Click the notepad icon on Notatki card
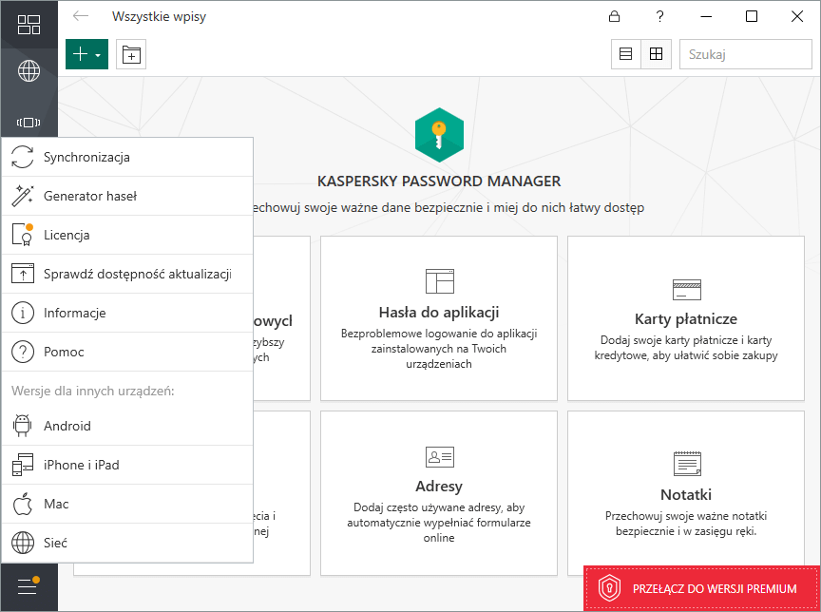This screenshot has height=612, width=821. (x=687, y=463)
